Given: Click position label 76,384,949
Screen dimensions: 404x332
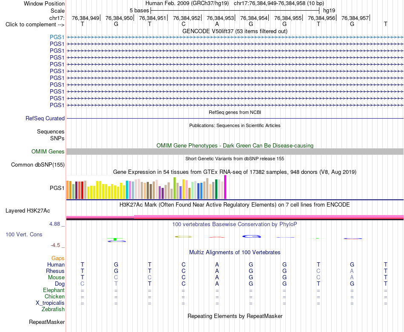Looking at the screenshot, I should (x=85, y=18).
